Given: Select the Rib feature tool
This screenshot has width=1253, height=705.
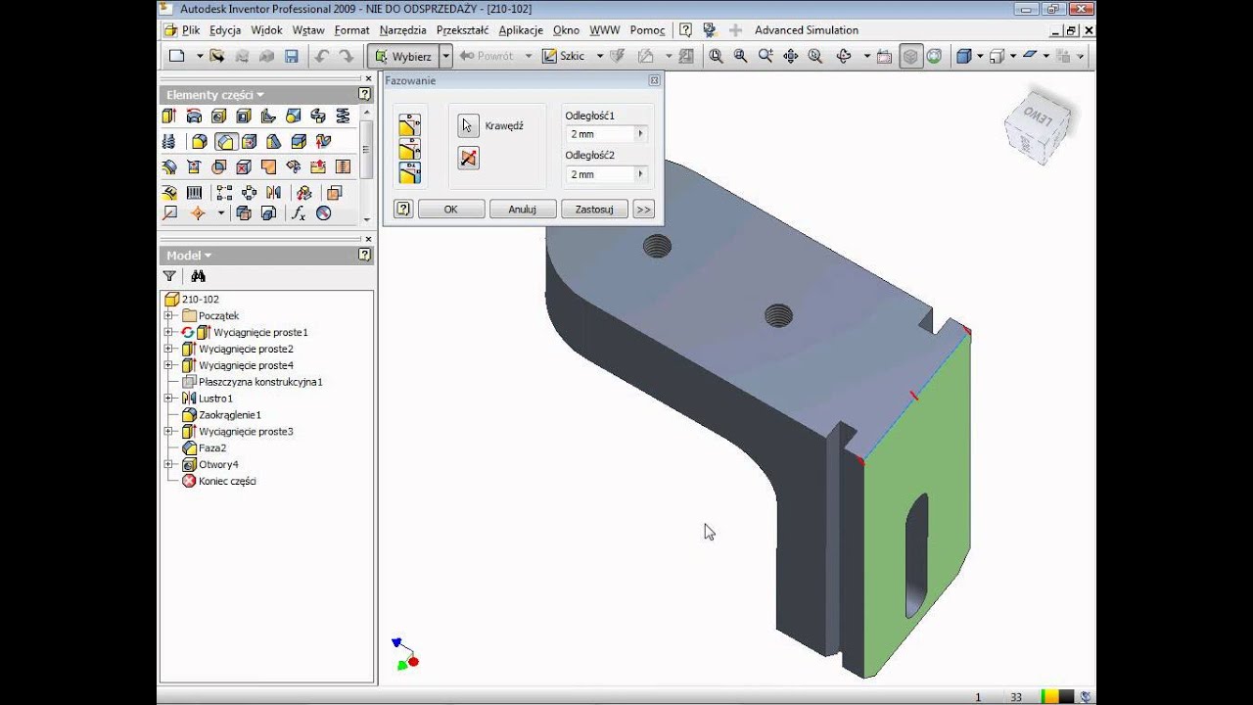Looking at the screenshot, I should click(x=268, y=117).
